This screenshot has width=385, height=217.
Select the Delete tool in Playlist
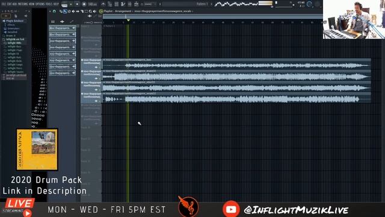(x=69, y=11)
